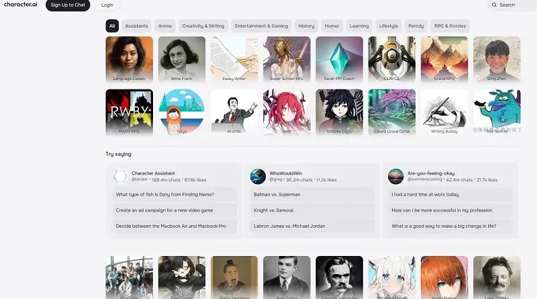The image size is (537, 299).
Task: Open the Yulya matryoshka character card
Action: (181, 112)
